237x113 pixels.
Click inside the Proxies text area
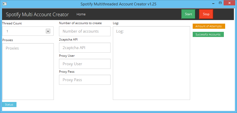pos(28,72)
